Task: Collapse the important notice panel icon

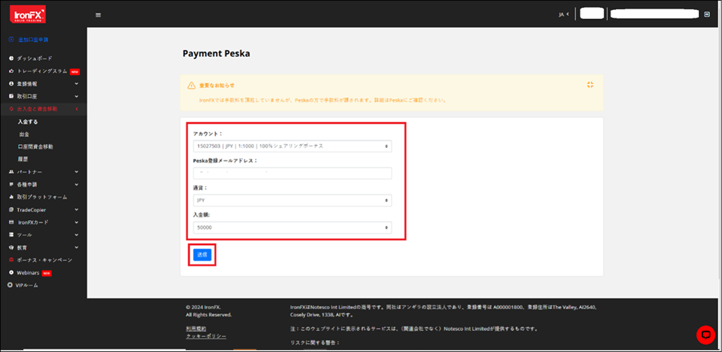Action: (589, 85)
